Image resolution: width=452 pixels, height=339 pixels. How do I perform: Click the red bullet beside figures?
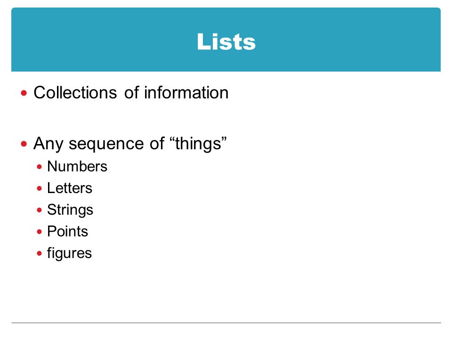[x=40, y=254]
